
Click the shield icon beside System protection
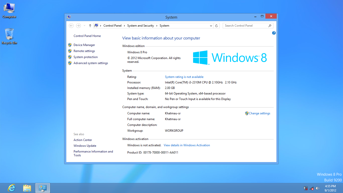(x=70, y=57)
